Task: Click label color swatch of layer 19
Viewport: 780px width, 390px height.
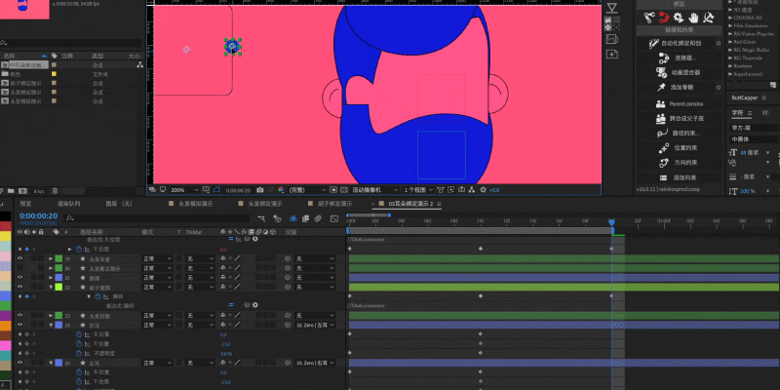Action: (58, 258)
